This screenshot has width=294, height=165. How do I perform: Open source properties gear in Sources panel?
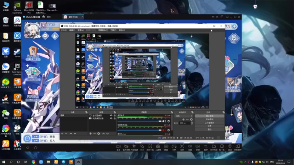(x=98, y=133)
